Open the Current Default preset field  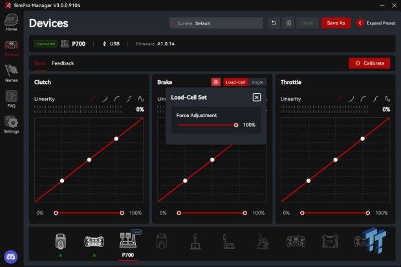[216, 23]
